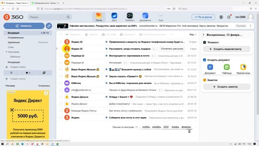This screenshot has height=146, width=259.
Task: Collapse the Черновики folder arrow
Action: [x=6, y=52]
